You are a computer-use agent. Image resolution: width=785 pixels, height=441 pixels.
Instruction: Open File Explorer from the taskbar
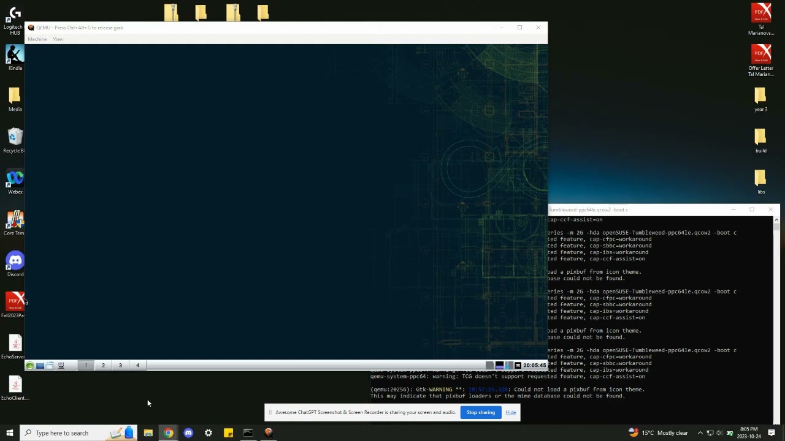pos(148,433)
